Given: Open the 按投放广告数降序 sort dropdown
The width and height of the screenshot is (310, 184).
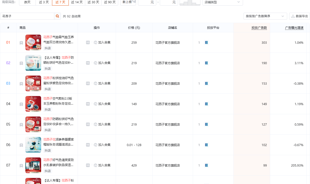Looking at the screenshot, I should click(265, 16).
